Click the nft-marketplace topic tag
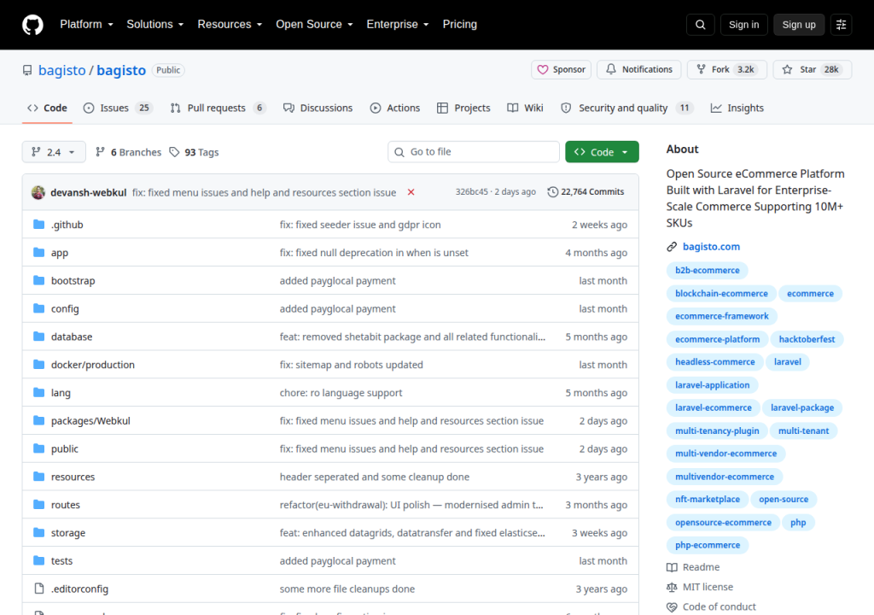The width and height of the screenshot is (874, 615). (x=708, y=500)
